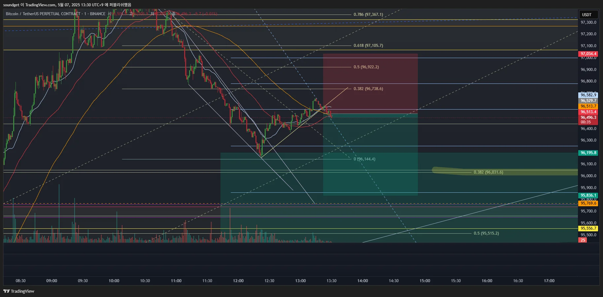603x297 pixels.
Task: Click the 09:30 time axis label
Action: tap(83, 281)
